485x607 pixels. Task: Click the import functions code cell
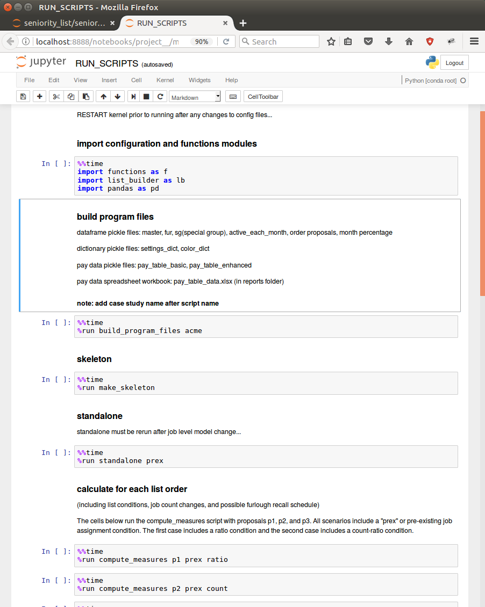coord(266,176)
